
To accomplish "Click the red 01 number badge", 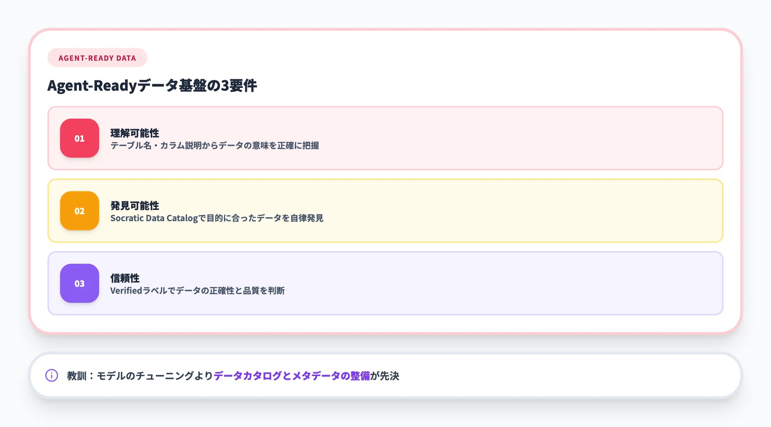I will click(x=80, y=138).
